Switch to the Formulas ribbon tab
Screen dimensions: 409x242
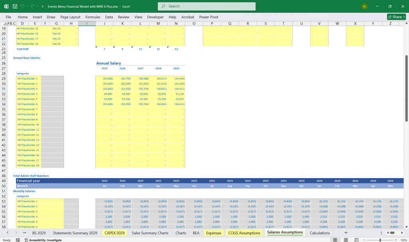pos(92,17)
